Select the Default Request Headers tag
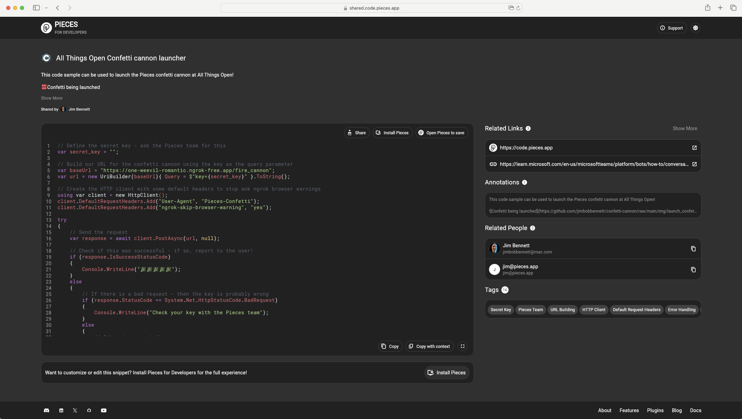 636,310
